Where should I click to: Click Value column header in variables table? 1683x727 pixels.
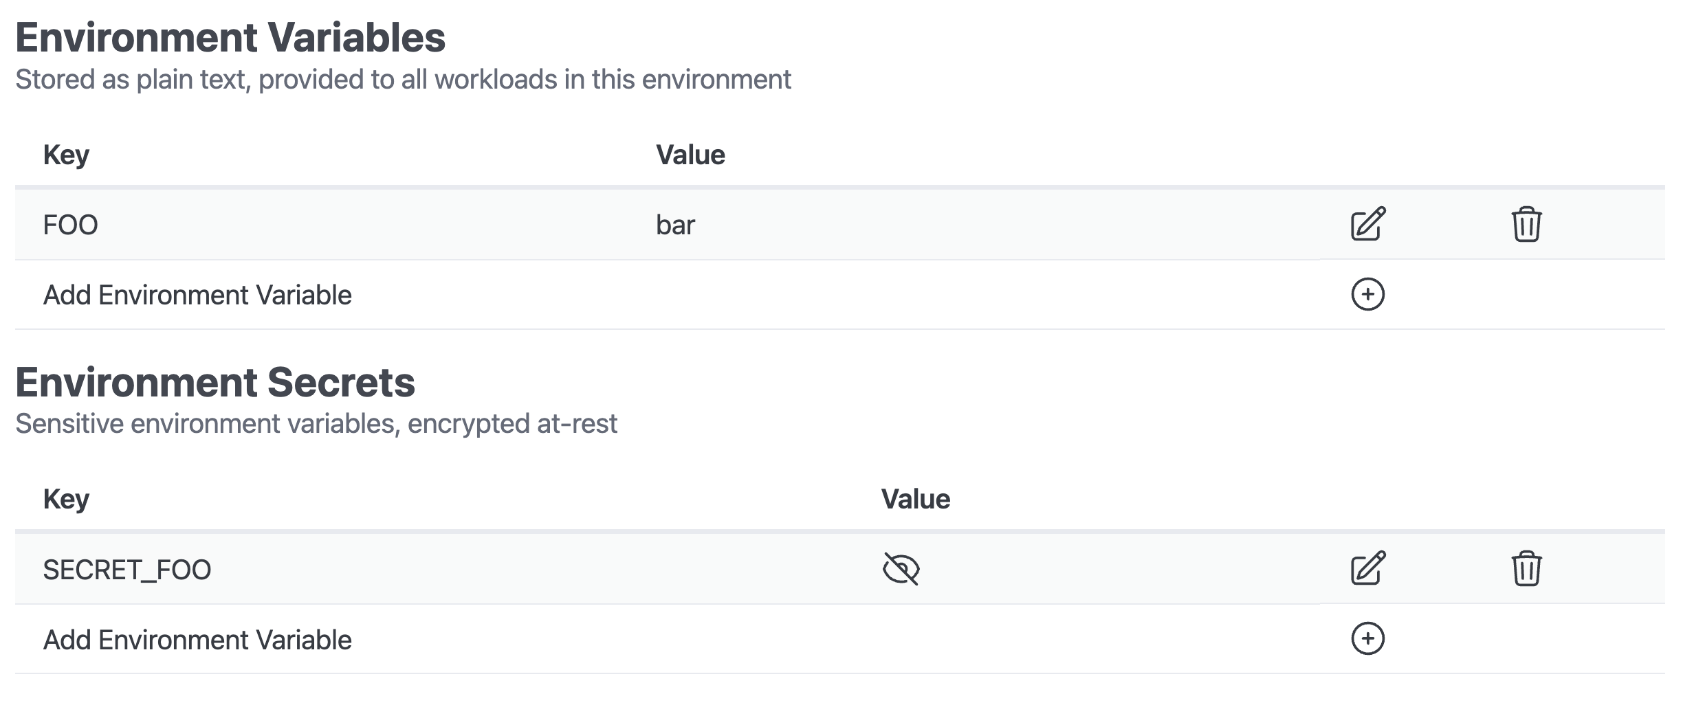(690, 155)
